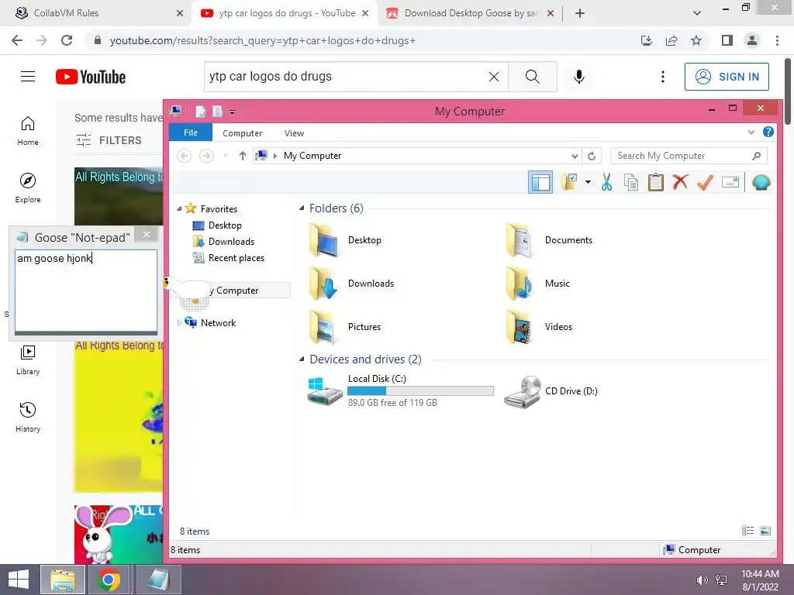Viewport: 794px width, 595px height.
Task: Click the Back arrow in My Computer
Action: (x=185, y=156)
